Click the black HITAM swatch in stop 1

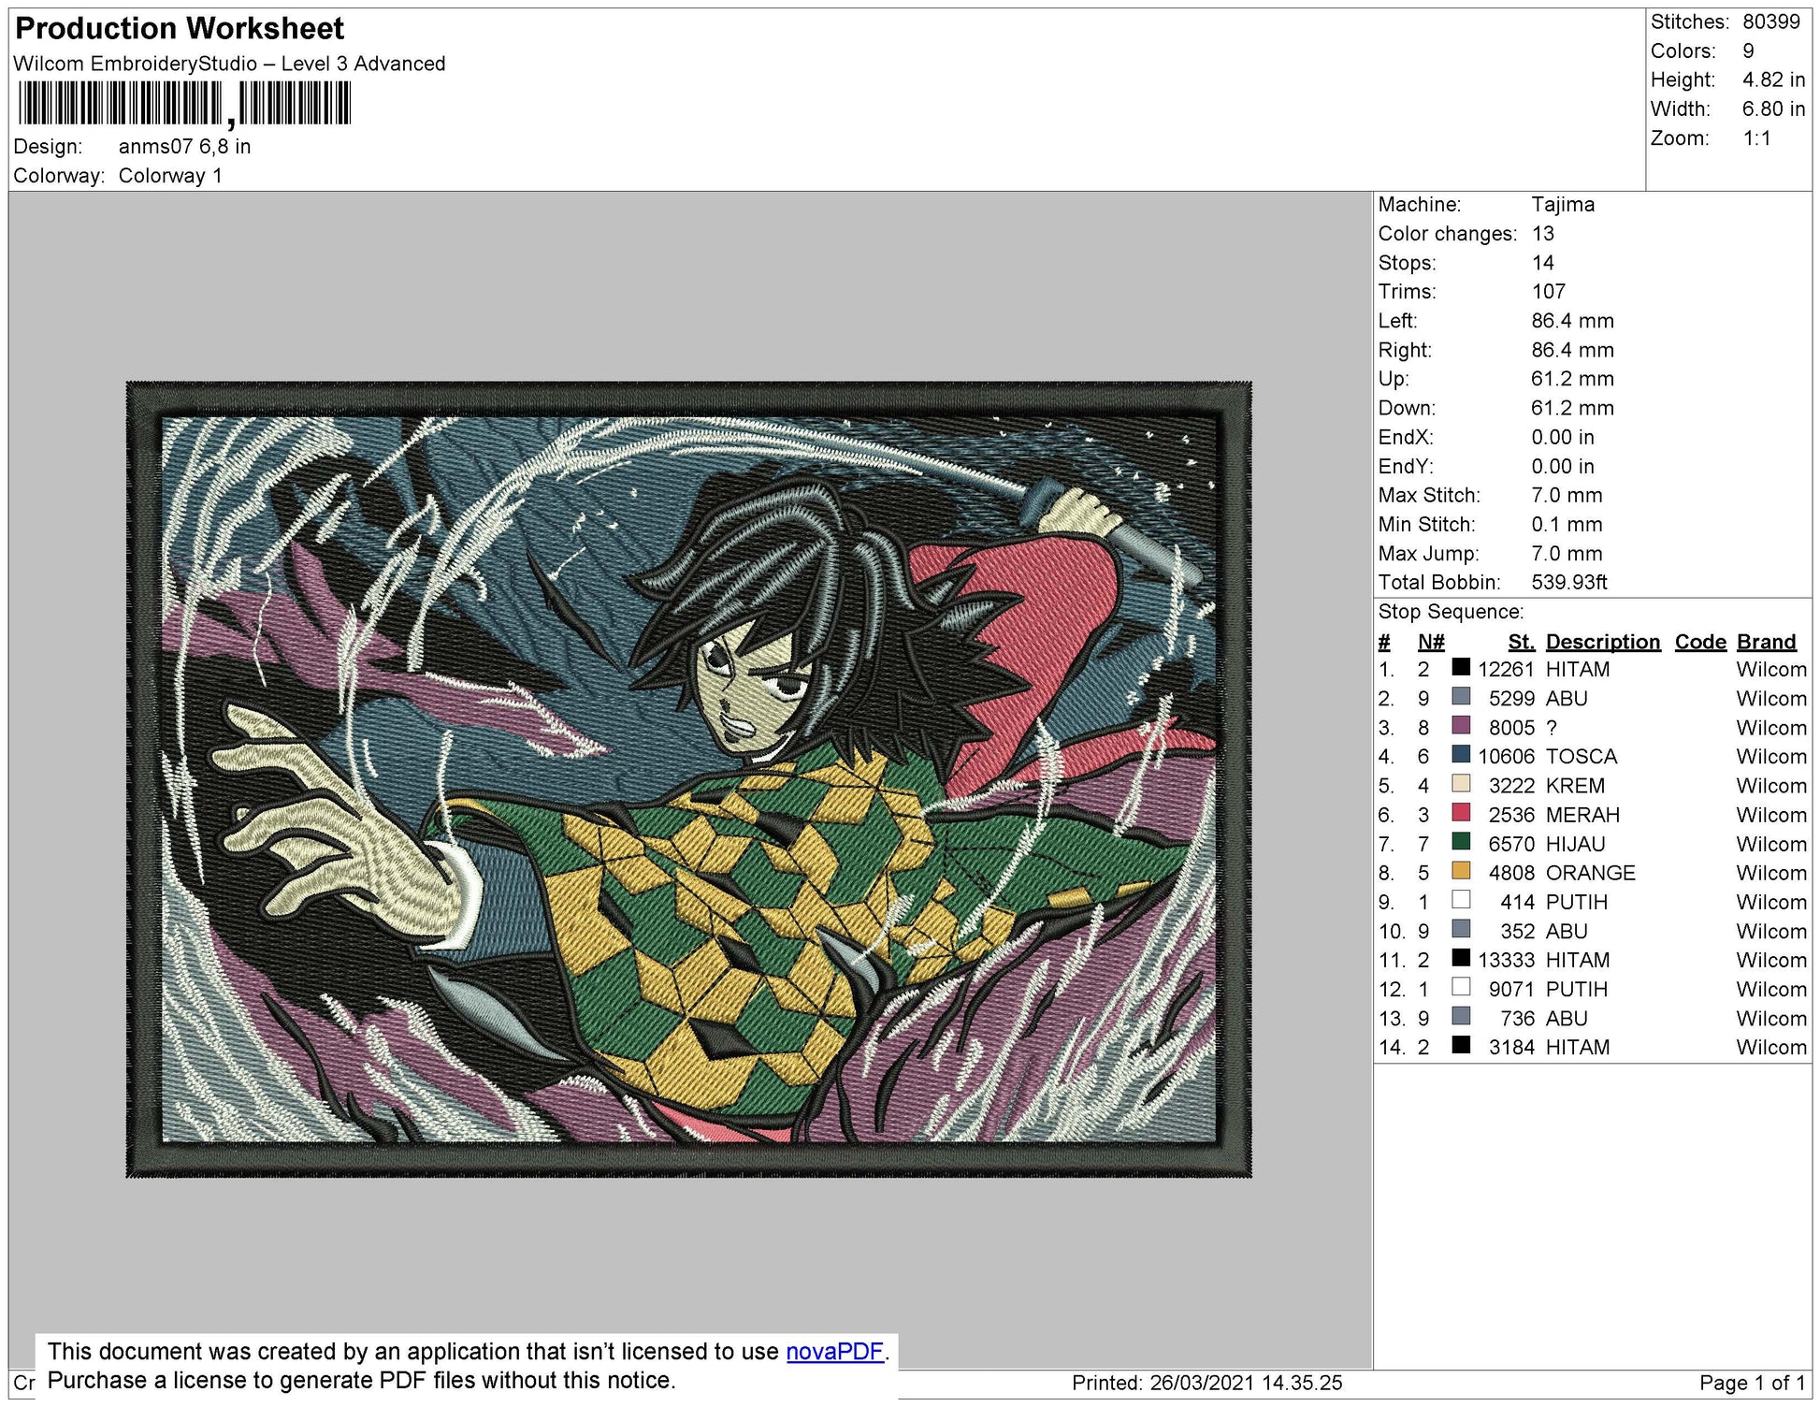click(1461, 668)
